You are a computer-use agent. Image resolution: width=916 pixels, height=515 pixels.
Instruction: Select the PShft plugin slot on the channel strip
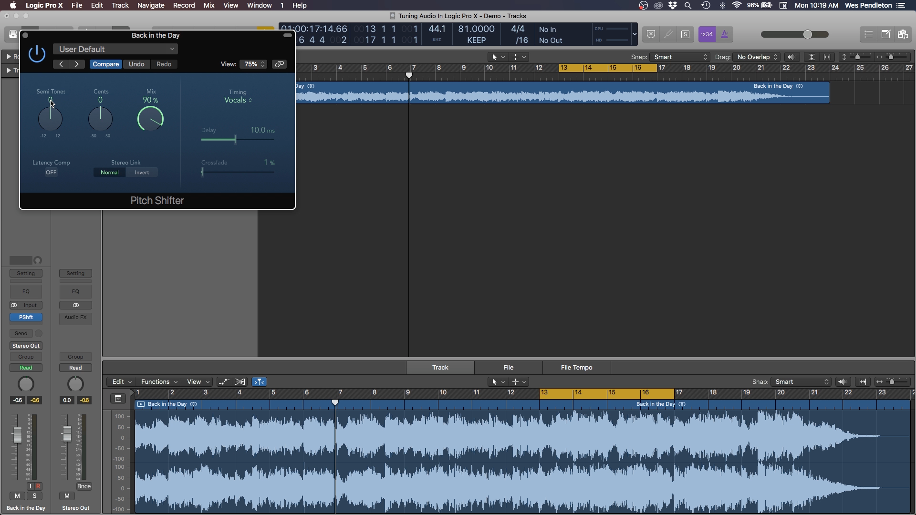pos(26,317)
